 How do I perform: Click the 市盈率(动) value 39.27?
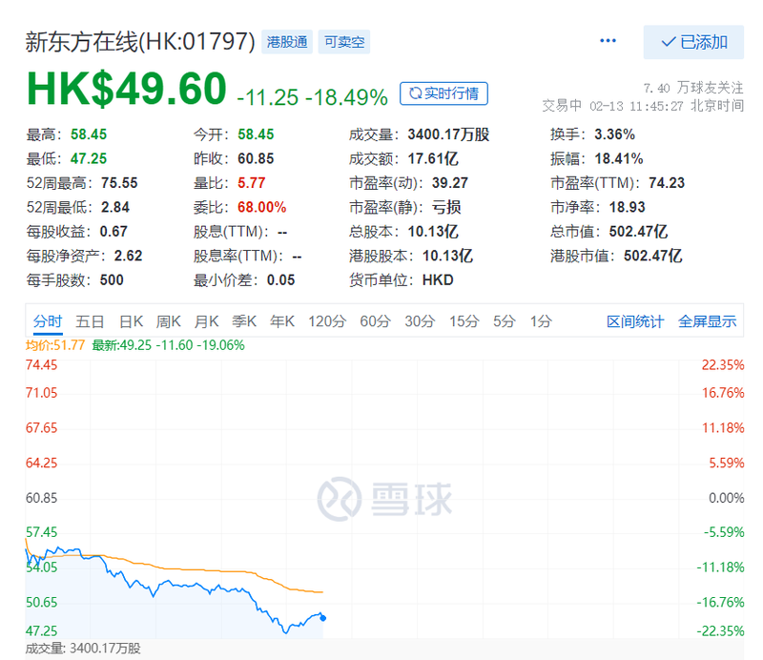point(450,183)
